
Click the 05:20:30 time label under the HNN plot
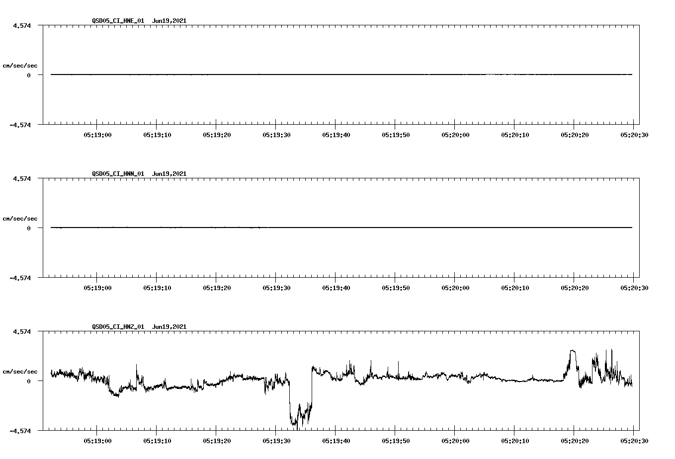click(634, 288)
